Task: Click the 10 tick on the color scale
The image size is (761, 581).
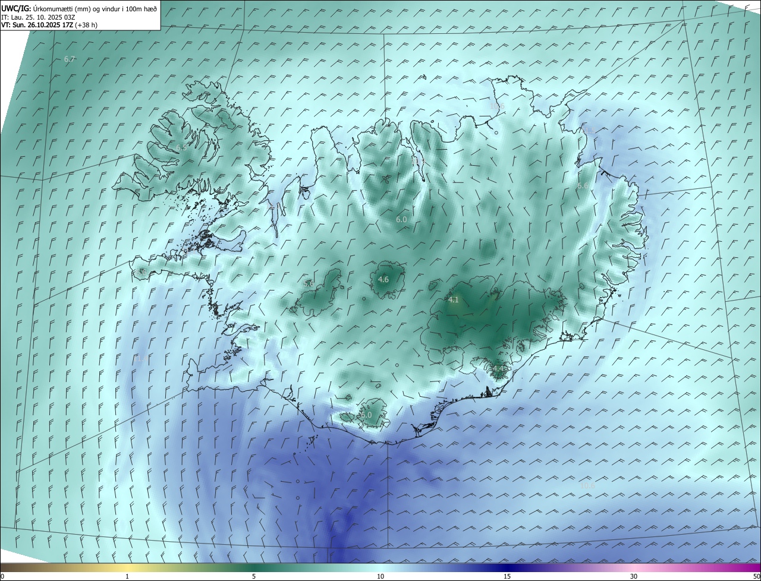Action: [380, 576]
